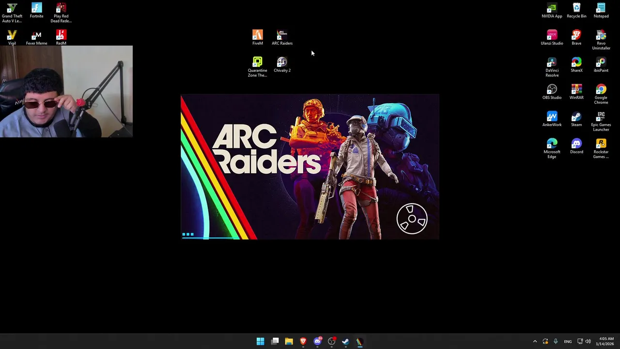Launch Rockstar Games desktop shortcut
620x349 pixels.
click(x=601, y=149)
